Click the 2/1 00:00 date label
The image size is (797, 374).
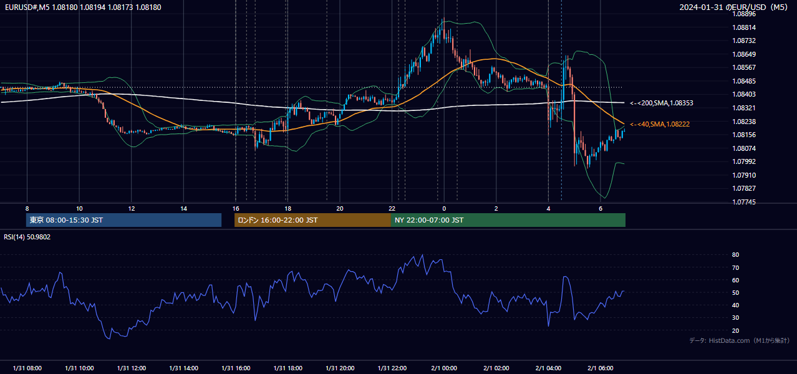[x=444, y=368]
